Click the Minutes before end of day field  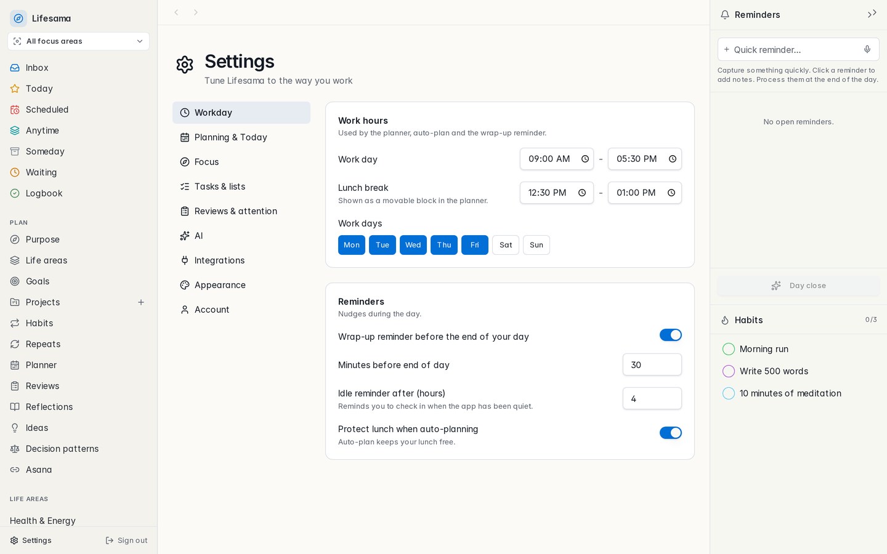[652, 364]
